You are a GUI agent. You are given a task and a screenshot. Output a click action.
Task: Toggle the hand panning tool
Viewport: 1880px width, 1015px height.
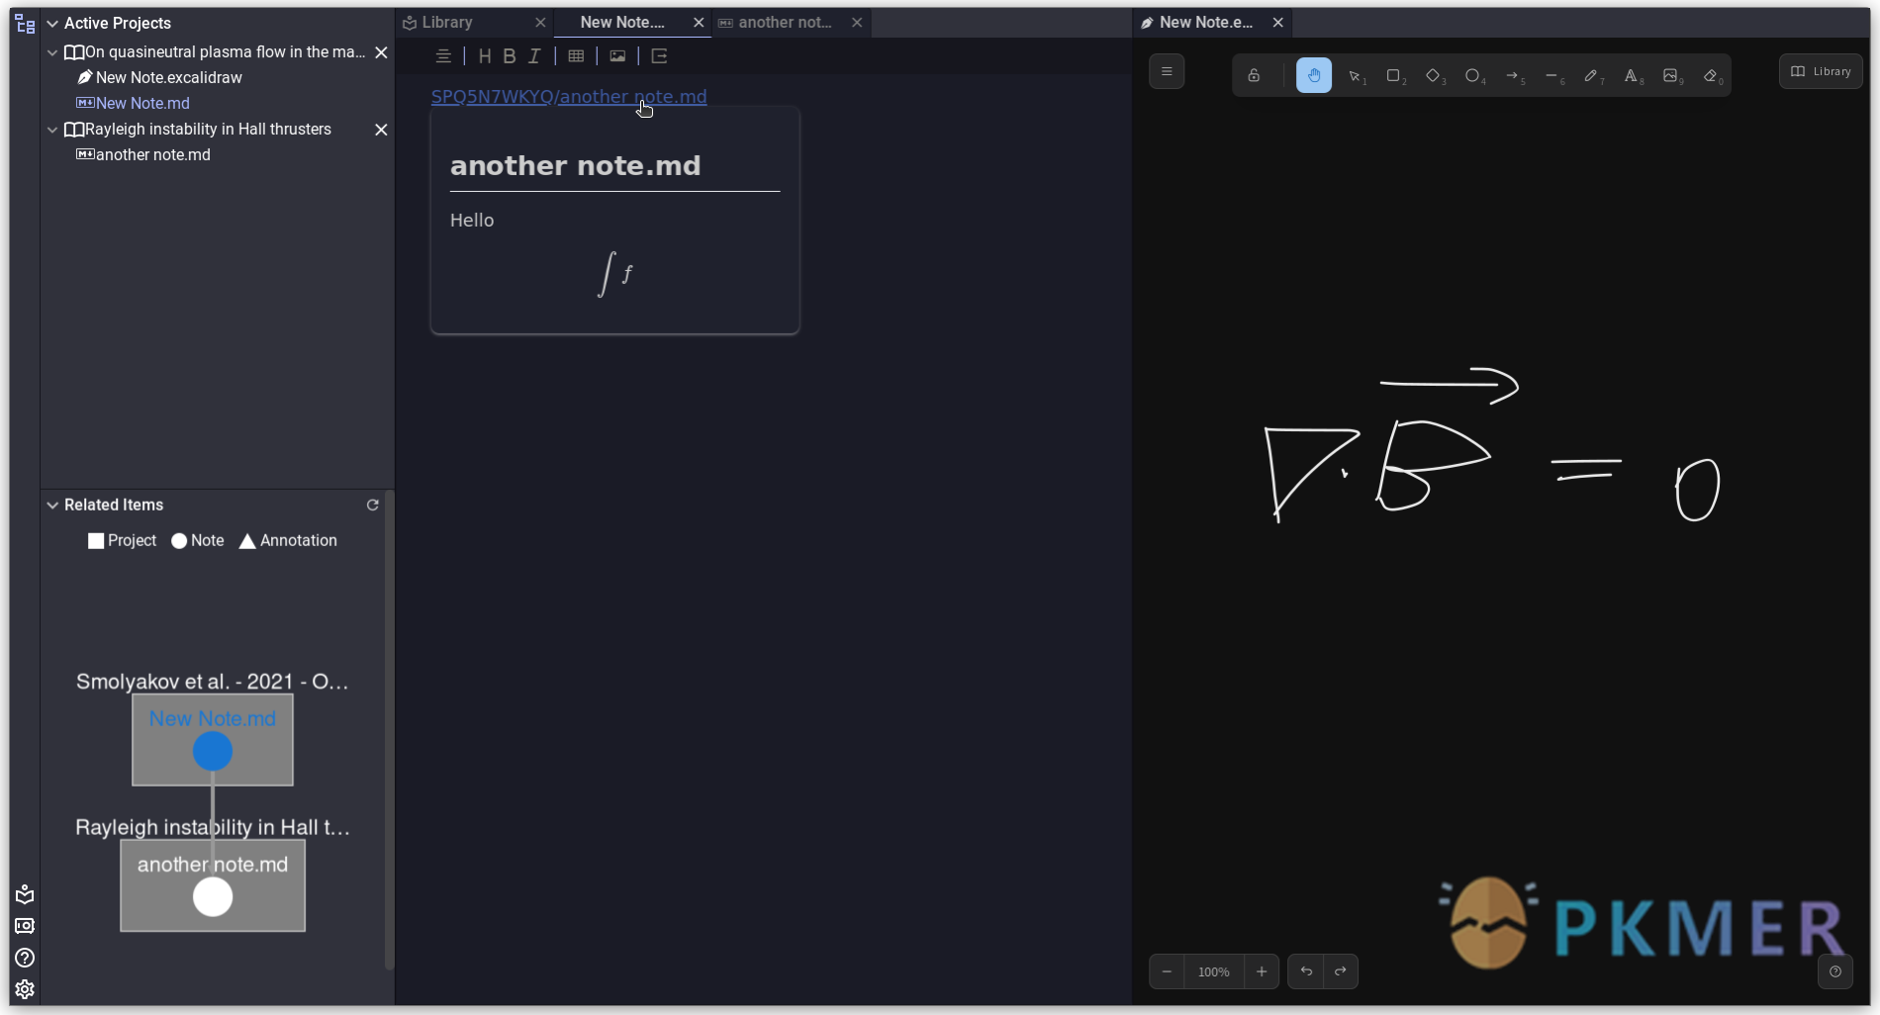pyautogui.click(x=1313, y=76)
